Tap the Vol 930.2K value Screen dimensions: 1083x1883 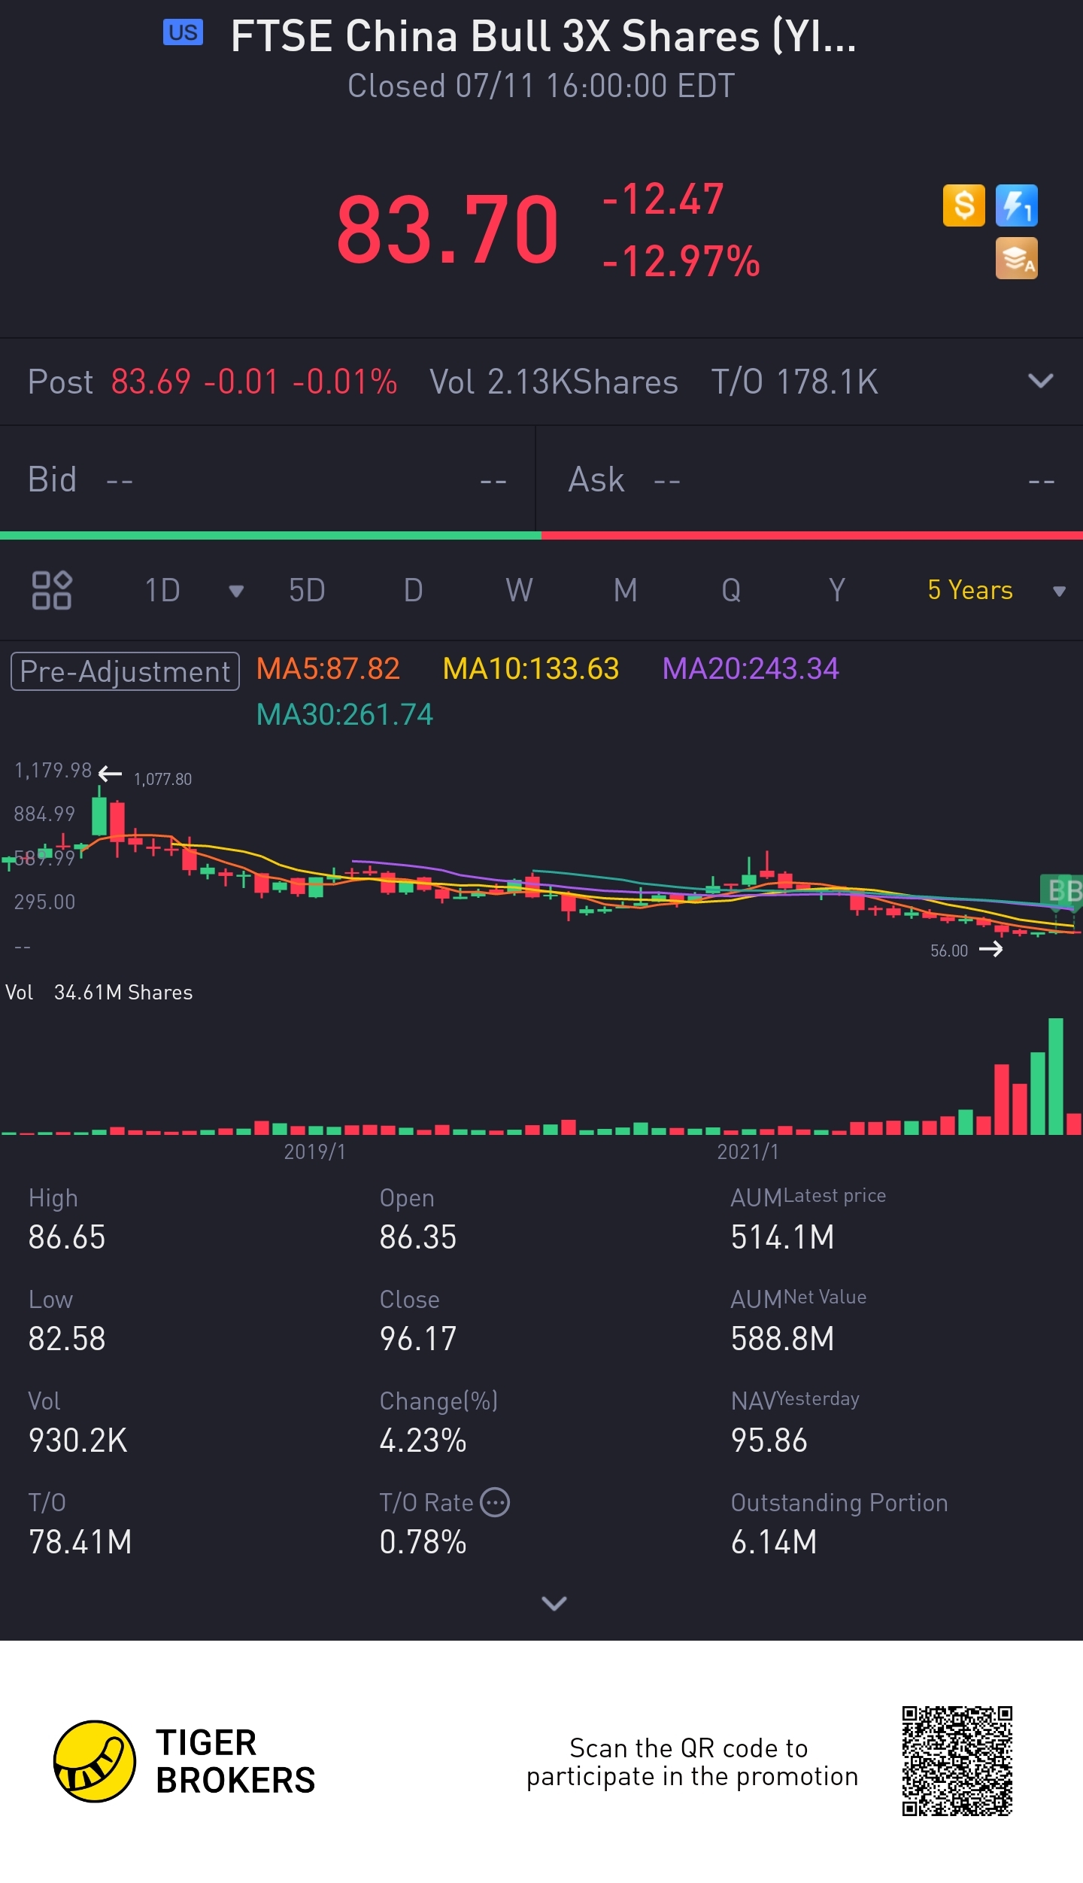(78, 1440)
